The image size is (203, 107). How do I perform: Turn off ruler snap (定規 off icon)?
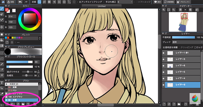39,2
